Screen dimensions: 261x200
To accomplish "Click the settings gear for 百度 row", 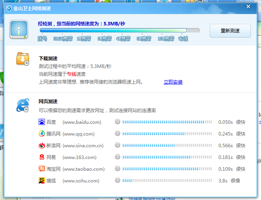I will 118,122.
